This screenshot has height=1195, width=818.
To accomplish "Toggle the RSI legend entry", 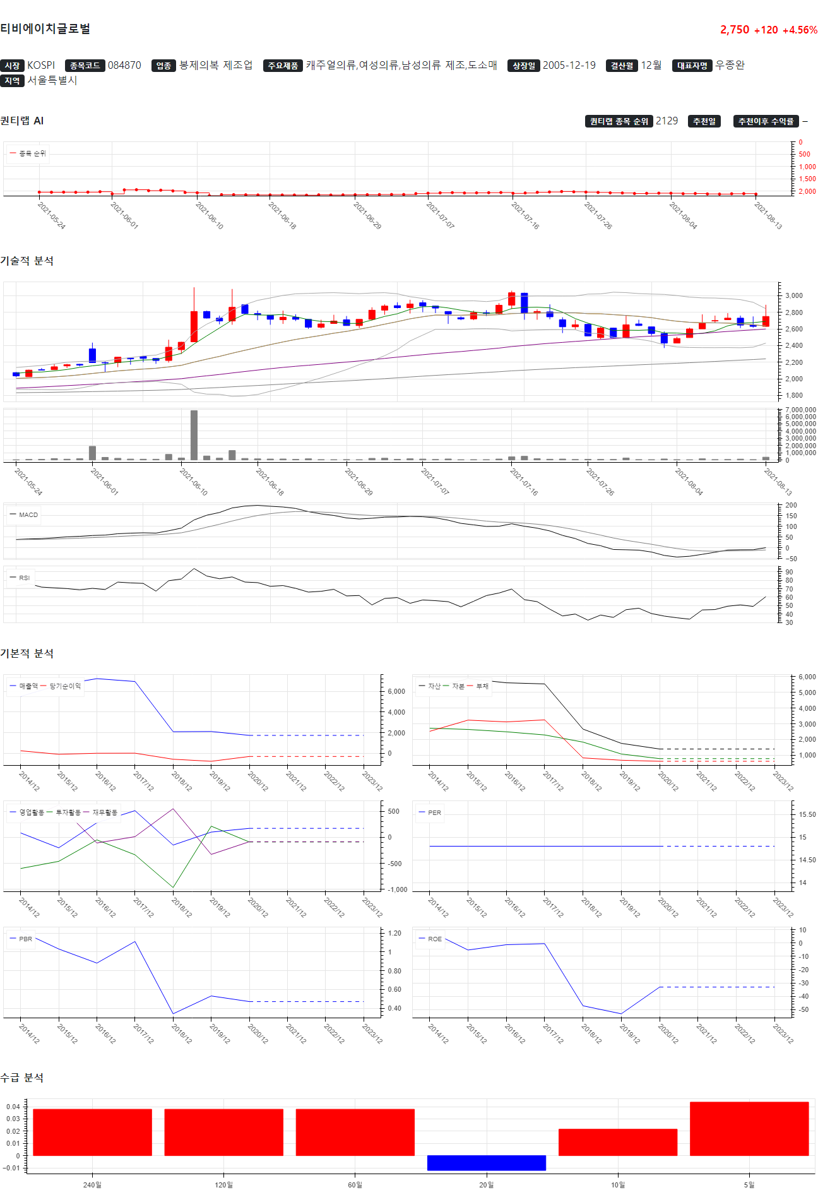I will (x=20, y=578).
